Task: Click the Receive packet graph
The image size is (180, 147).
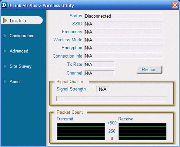Action: click(x=142, y=131)
